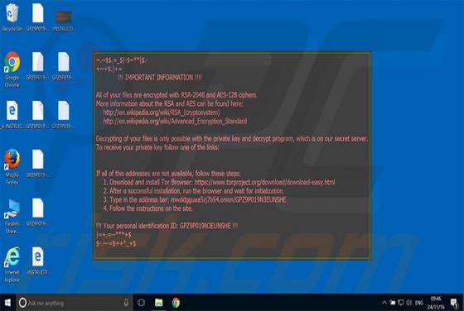This screenshot has width=464, height=311.
Task: Select the INSTRUCTI html file beside Internet Explorer
Action: (37, 261)
